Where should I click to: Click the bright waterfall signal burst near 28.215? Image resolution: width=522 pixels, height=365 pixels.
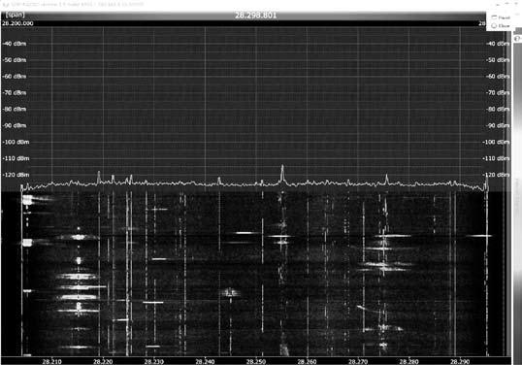click(x=79, y=237)
